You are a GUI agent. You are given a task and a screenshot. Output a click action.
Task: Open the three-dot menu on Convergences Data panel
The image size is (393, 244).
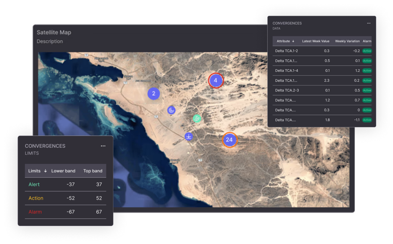coord(368,23)
